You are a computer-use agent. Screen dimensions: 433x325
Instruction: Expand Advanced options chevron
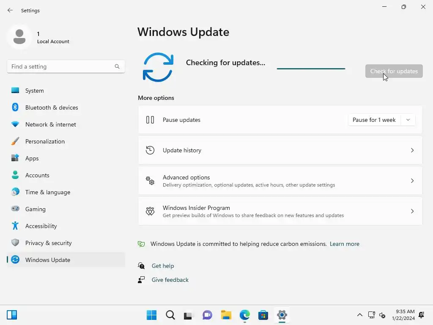(412, 181)
